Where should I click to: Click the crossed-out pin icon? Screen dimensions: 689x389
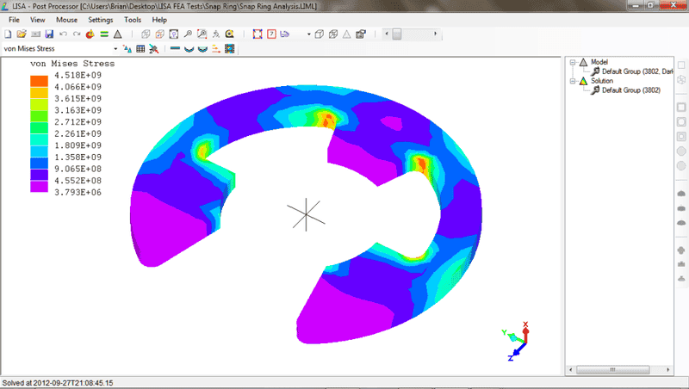[154, 49]
